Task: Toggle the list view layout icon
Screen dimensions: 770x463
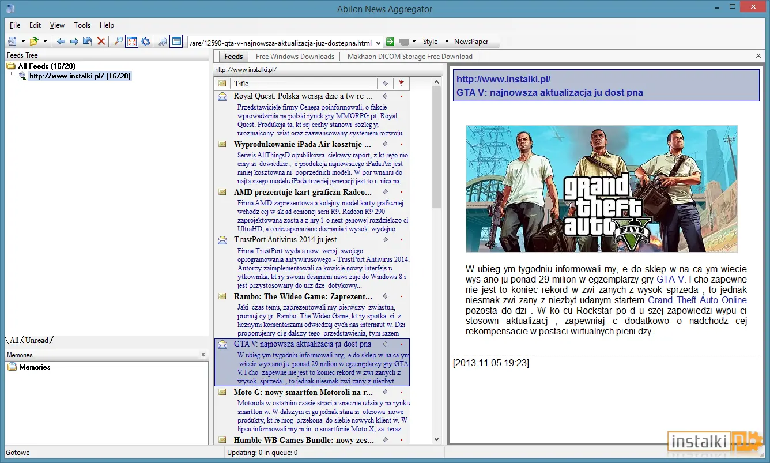Action: pos(177,42)
